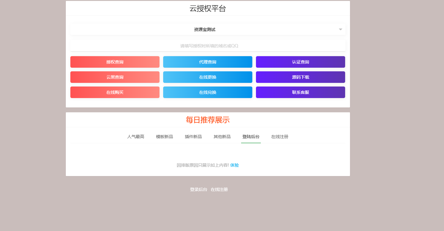Open the 资源宝测试 product dropdown
Viewport: 444px width, 231px height.
coord(208,29)
